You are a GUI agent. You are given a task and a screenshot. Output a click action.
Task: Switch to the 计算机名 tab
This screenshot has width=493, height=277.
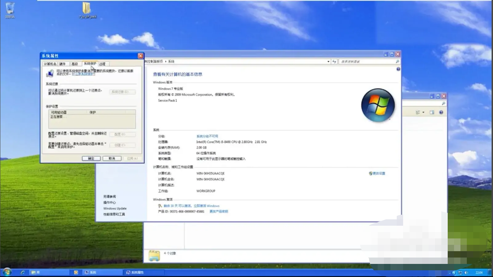50,64
